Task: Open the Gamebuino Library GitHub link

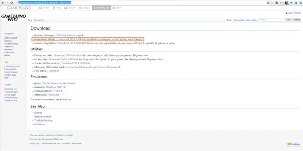Action: click(x=80, y=39)
